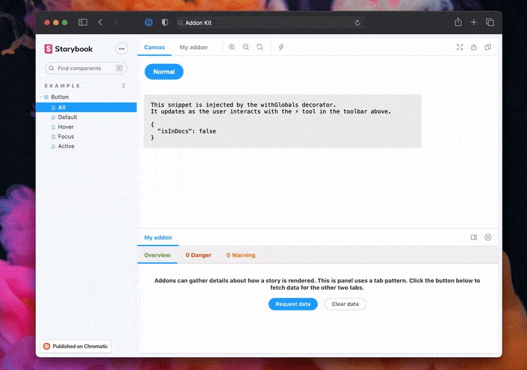Zoom out of the canvas
This screenshot has height=370, width=527.
(246, 48)
